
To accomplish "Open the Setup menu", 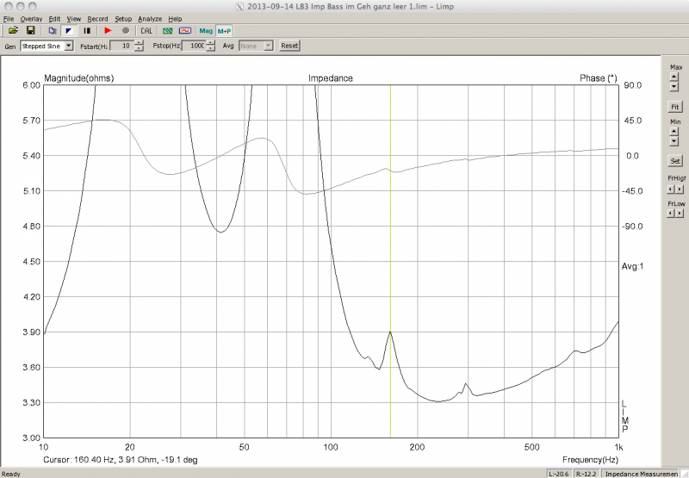I will tap(123, 19).
